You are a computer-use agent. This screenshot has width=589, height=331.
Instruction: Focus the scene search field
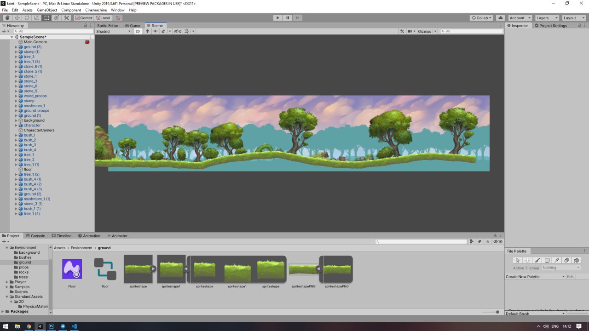click(x=471, y=31)
